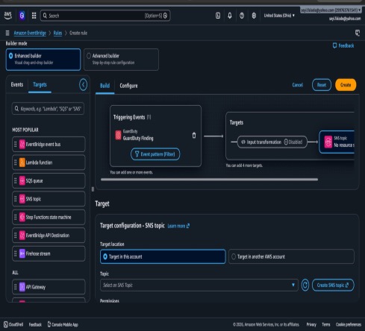Image resolution: width=365 pixels, height=331 pixels.
Task: Choose the Enhanced builder mode
Action: point(43,60)
